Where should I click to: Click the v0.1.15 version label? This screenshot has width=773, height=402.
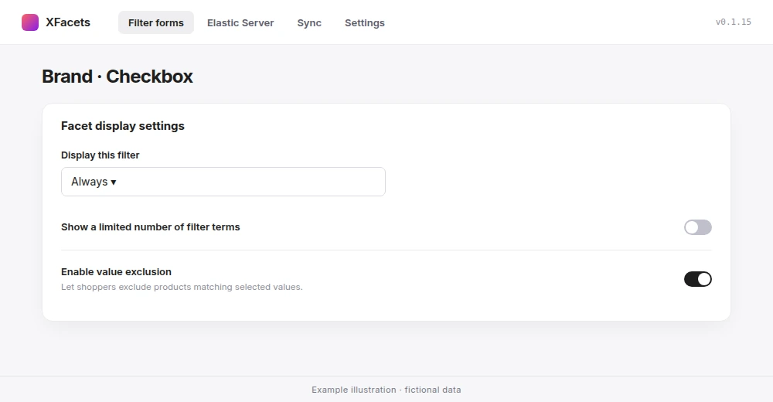tap(733, 22)
